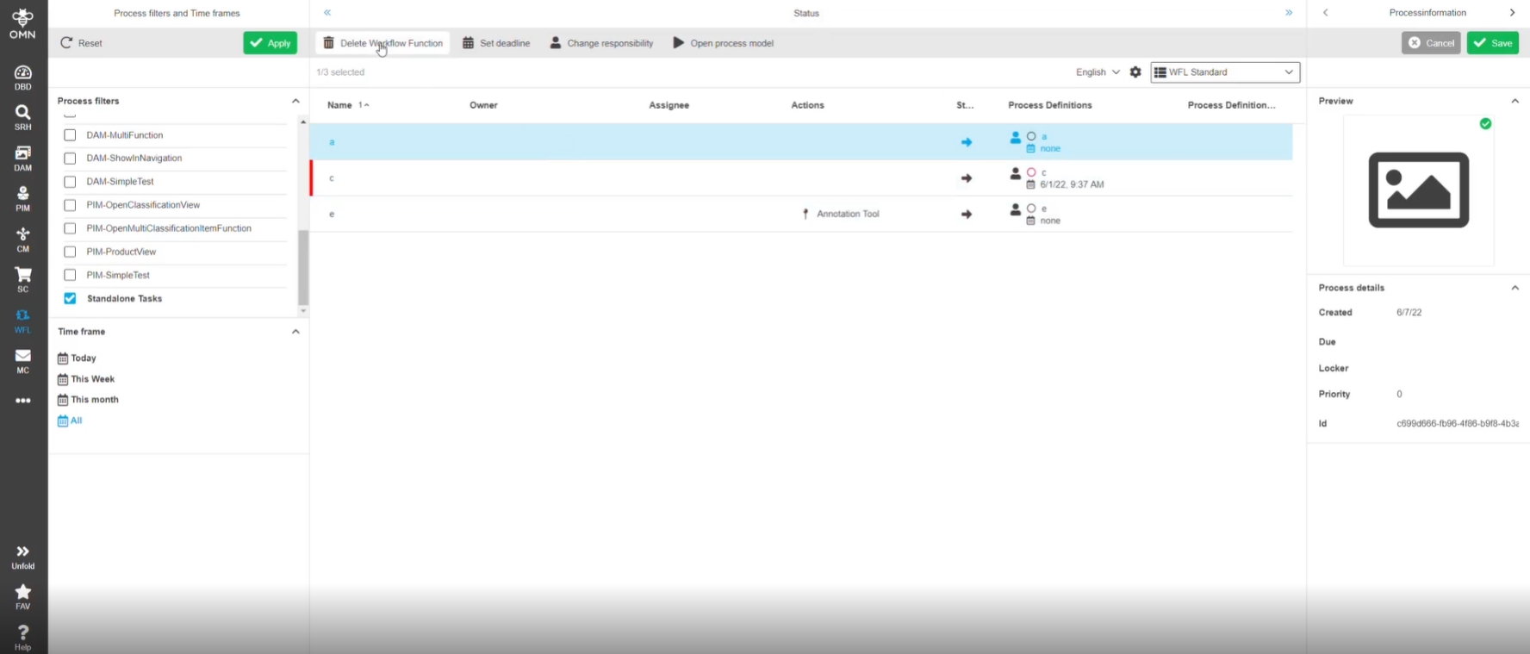Choose Change responsibility in the toolbar

(x=601, y=43)
